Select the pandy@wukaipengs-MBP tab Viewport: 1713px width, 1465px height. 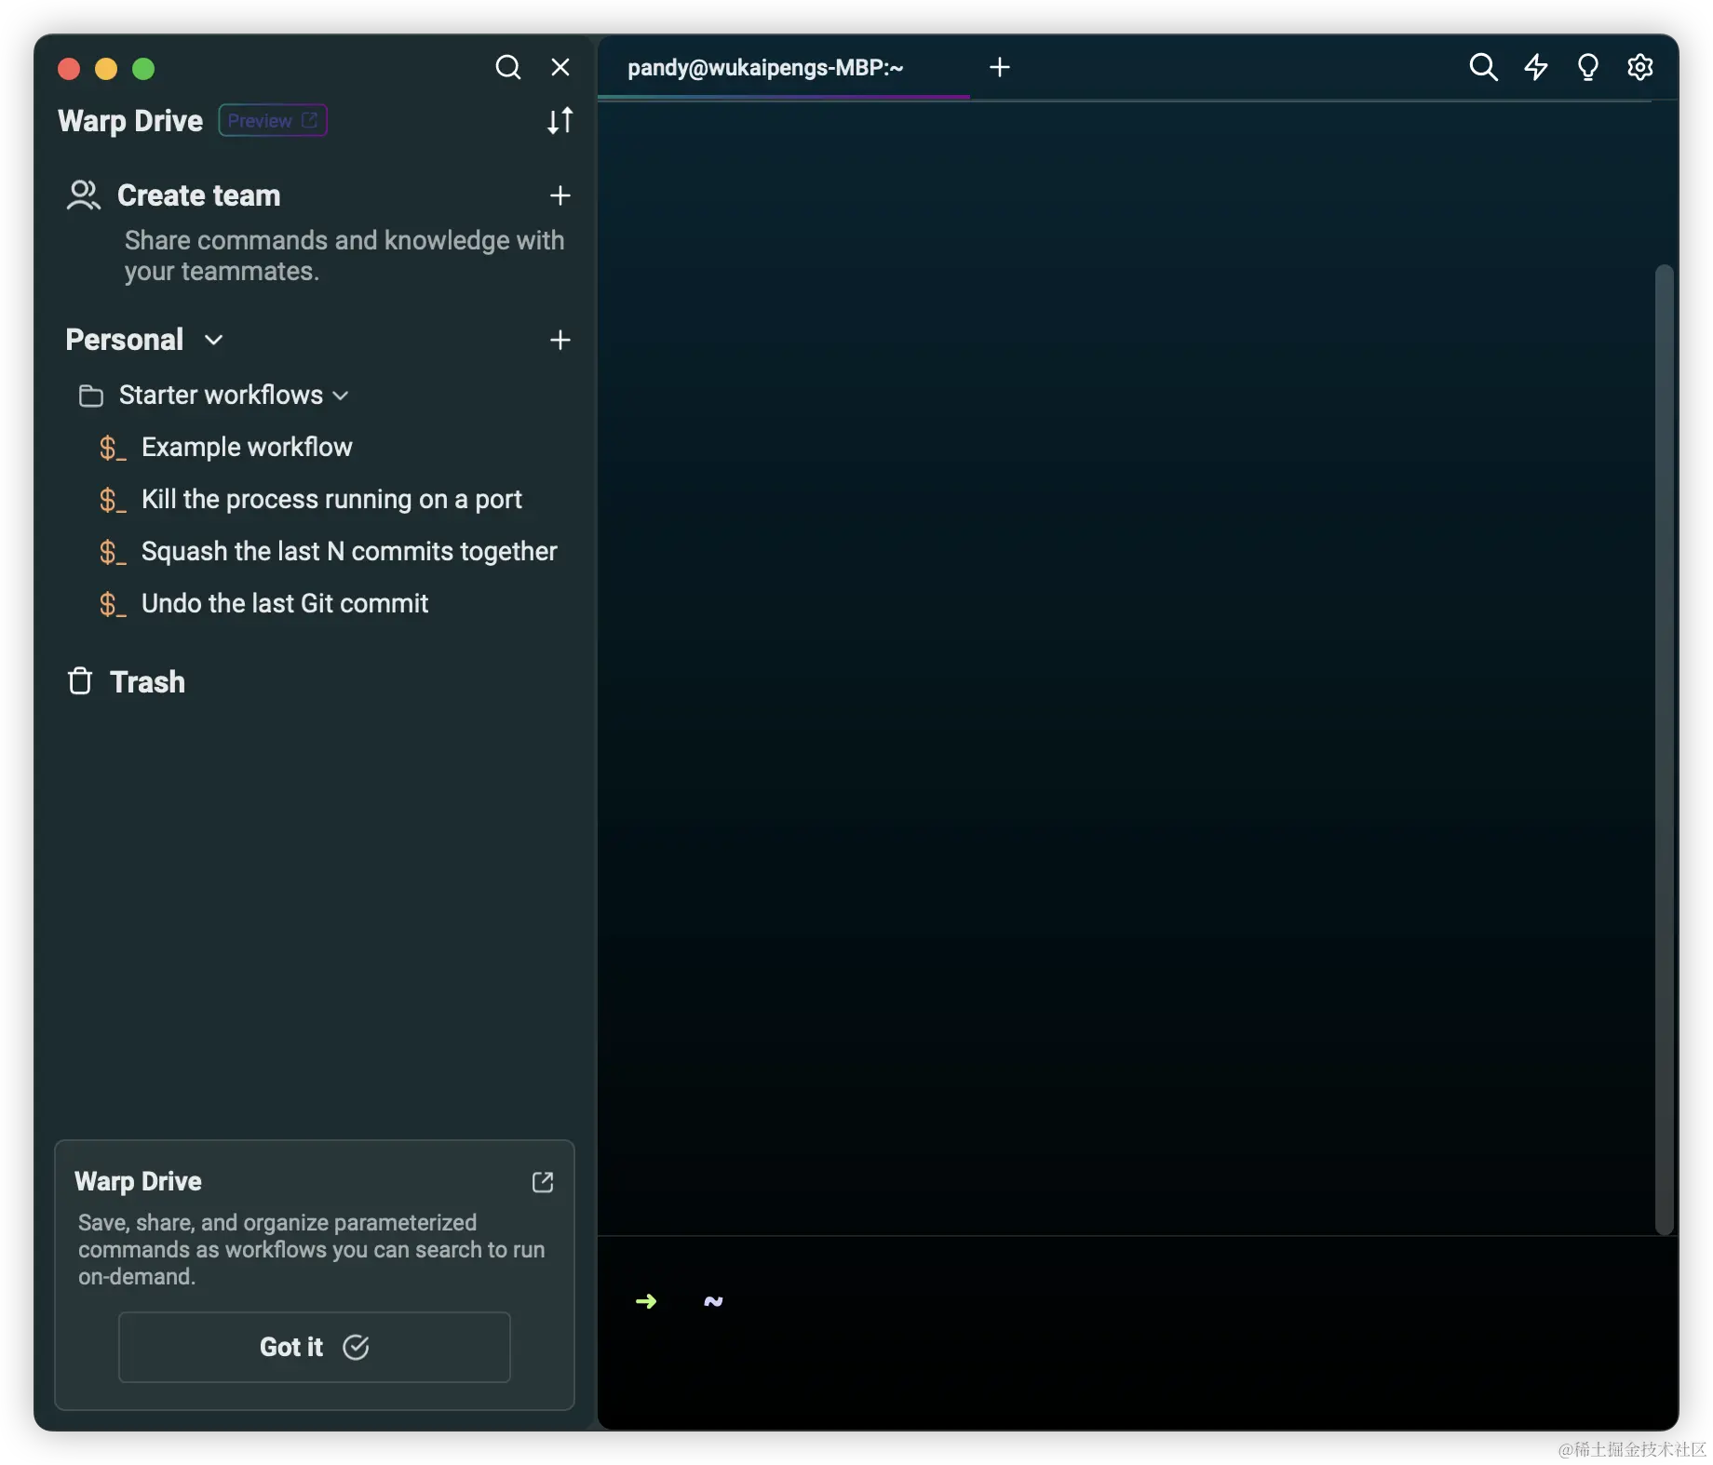tap(783, 67)
